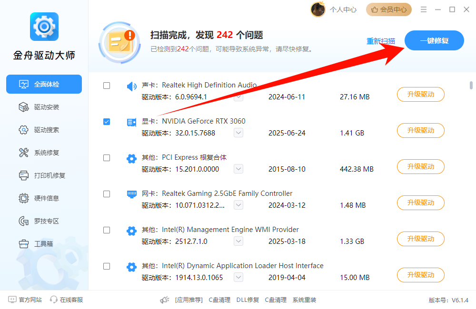Viewport: 476px width, 309px height.
Task: Click 升级驱动 for Realtek Gaming 2.5GbE
Action: (x=421, y=203)
